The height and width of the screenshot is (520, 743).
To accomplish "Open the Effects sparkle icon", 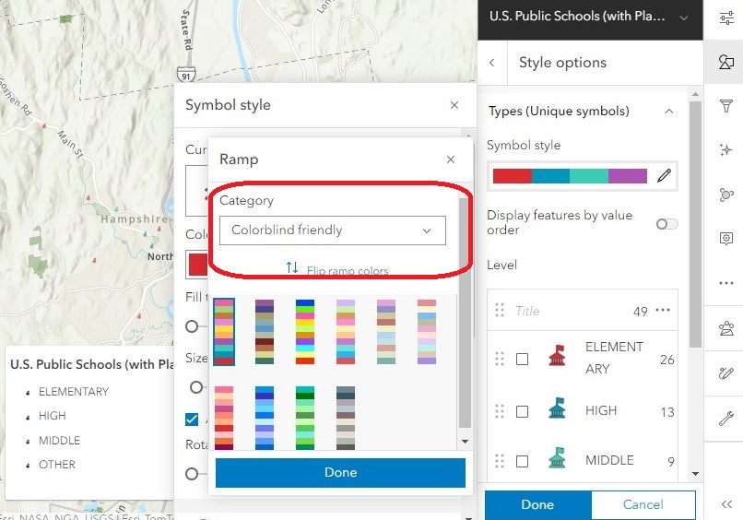I will click(x=725, y=149).
